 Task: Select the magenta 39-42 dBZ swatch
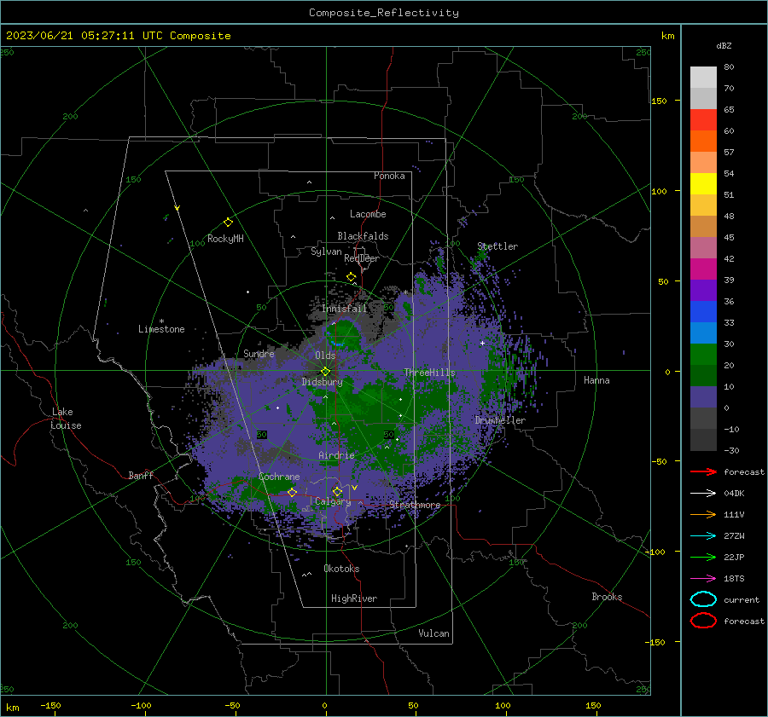(703, 269)
